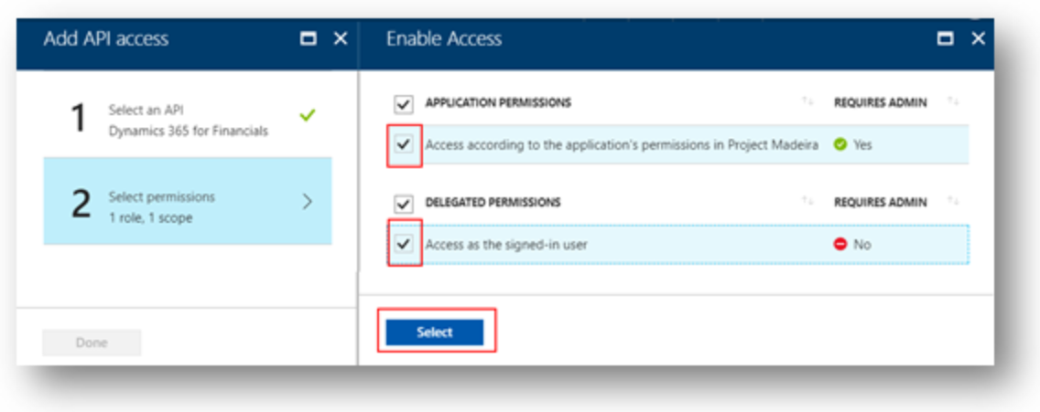Click the Done button
The height and width of the screenshot is (412, 1040).
tap(92, 343)
